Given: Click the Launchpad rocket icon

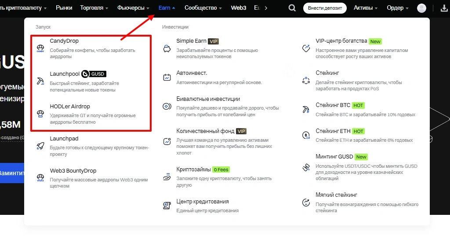Looking at the screenshot, I should (40, 146).
